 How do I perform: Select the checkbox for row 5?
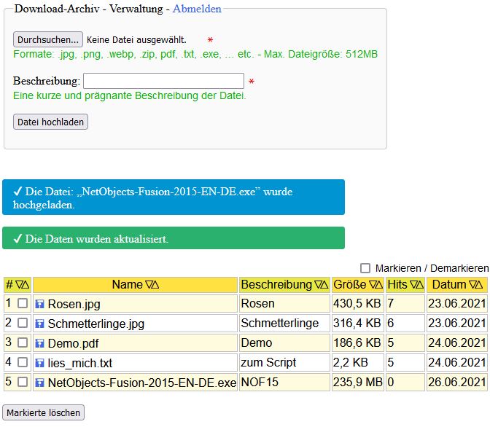click(x=23, y=382)
